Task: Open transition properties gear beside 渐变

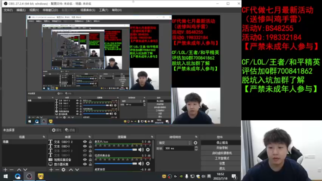Action: click(196, 143)
